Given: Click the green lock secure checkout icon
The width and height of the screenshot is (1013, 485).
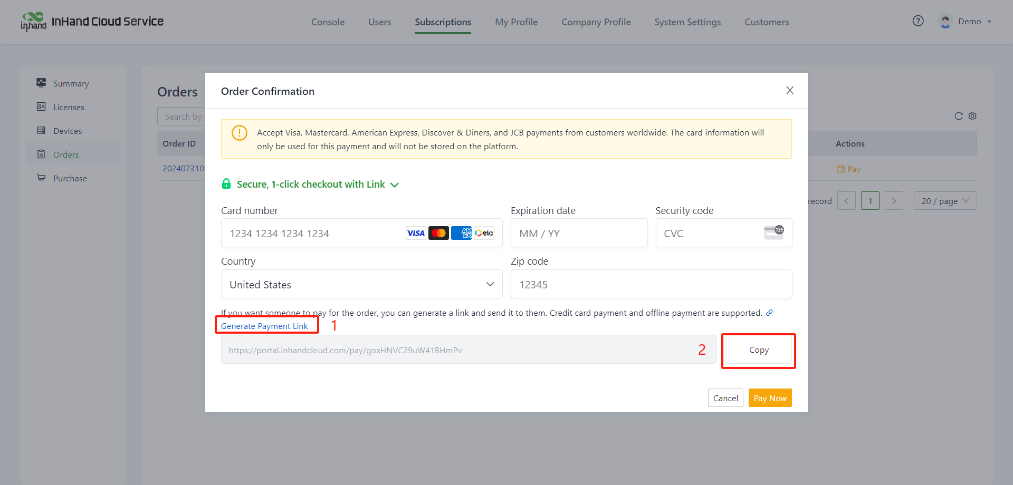Looking at the screenshot, I should point(226,184).
